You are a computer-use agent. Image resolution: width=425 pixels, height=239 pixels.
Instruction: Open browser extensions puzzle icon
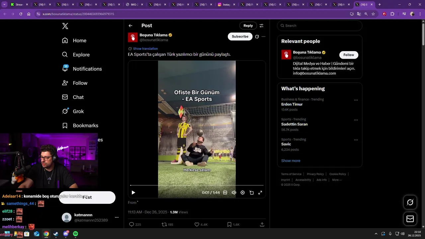pyautogui.click(x=392, y=14)
